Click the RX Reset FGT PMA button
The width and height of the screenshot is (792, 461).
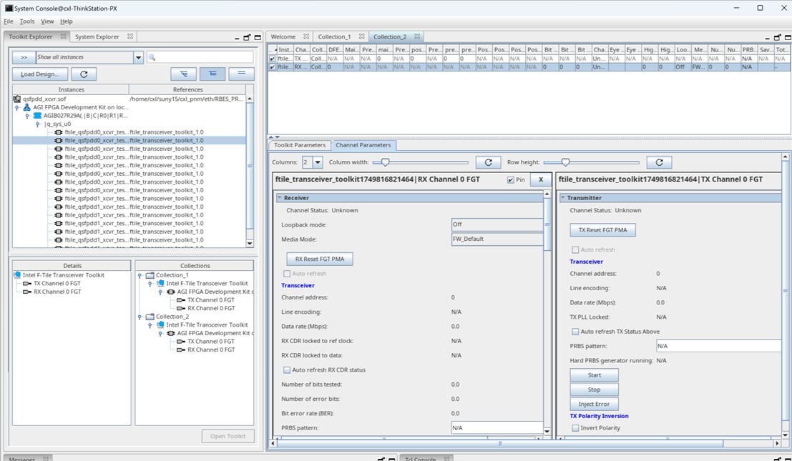pyautogui.click(x=319, y=259)
